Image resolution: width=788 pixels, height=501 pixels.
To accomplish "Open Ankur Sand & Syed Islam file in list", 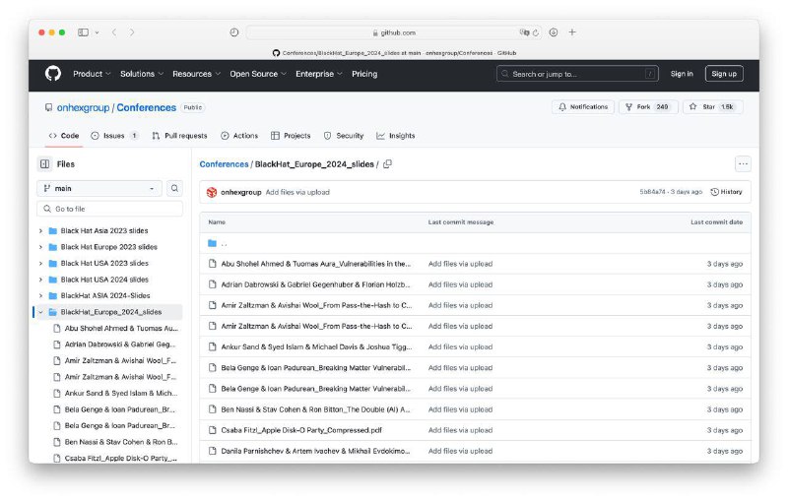I will (316, 346).
